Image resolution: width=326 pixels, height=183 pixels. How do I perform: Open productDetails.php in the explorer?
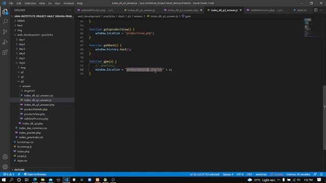pos(36,109)
